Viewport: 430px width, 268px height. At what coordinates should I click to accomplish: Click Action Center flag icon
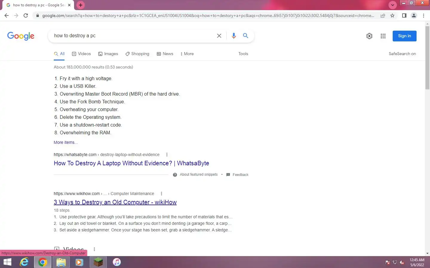coord(388,262)
